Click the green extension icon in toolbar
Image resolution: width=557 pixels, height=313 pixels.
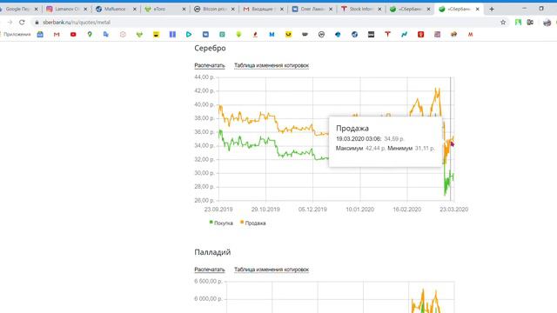point(518,23)
